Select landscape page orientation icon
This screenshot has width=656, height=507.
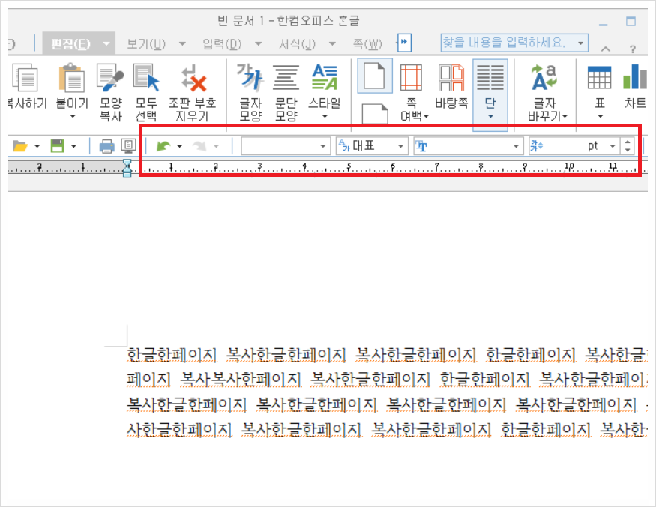click(374, 114)
